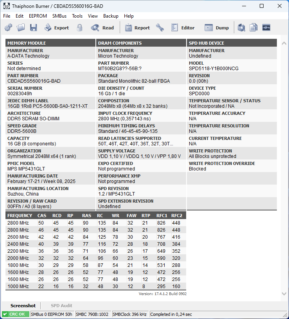Save dump with floppy disk icon
The image size is (289, 319).
coord(34,27)
